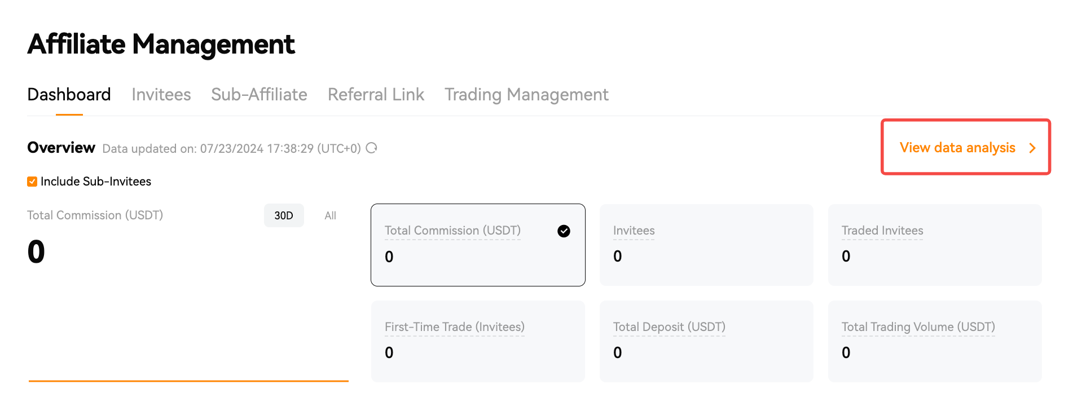Open the Invitees tab
Image resolution: width=1073 pixels, height=406 pixels.
161,95
